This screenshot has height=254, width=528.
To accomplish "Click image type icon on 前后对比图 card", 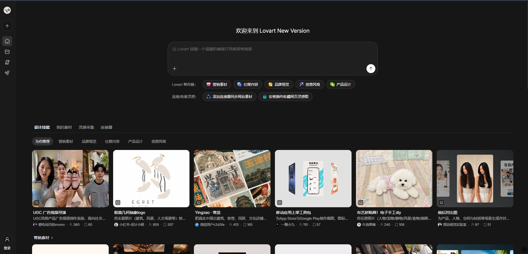I will [x=441, y=203].
